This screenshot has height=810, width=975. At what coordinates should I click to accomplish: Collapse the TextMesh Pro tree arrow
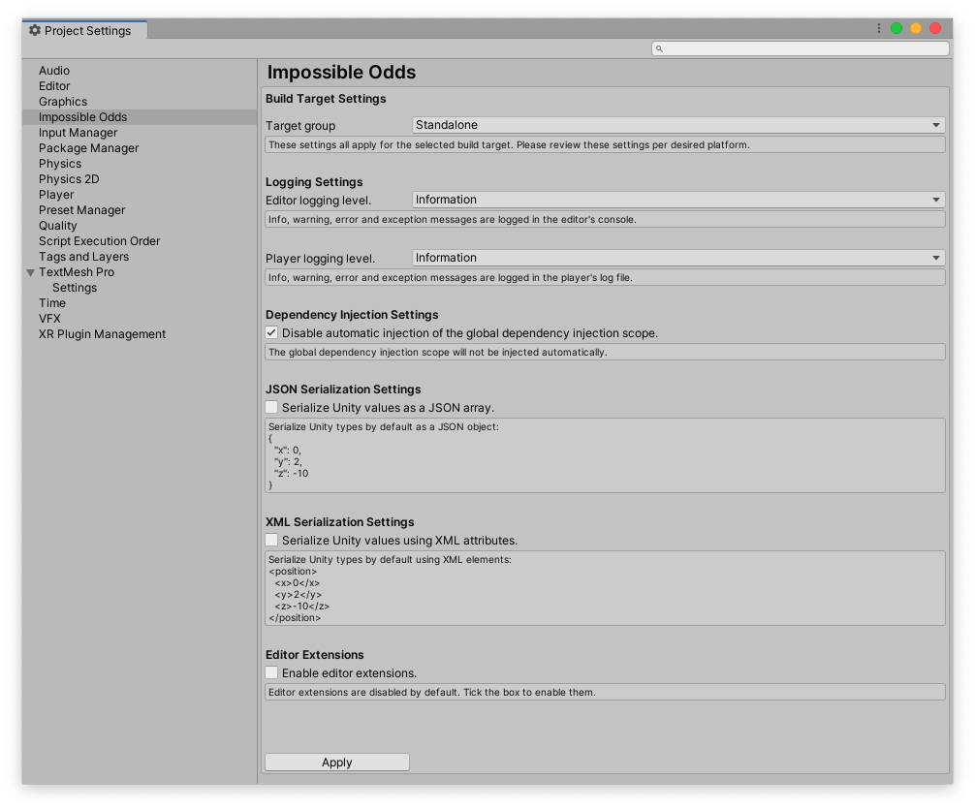tap(30, 272)
